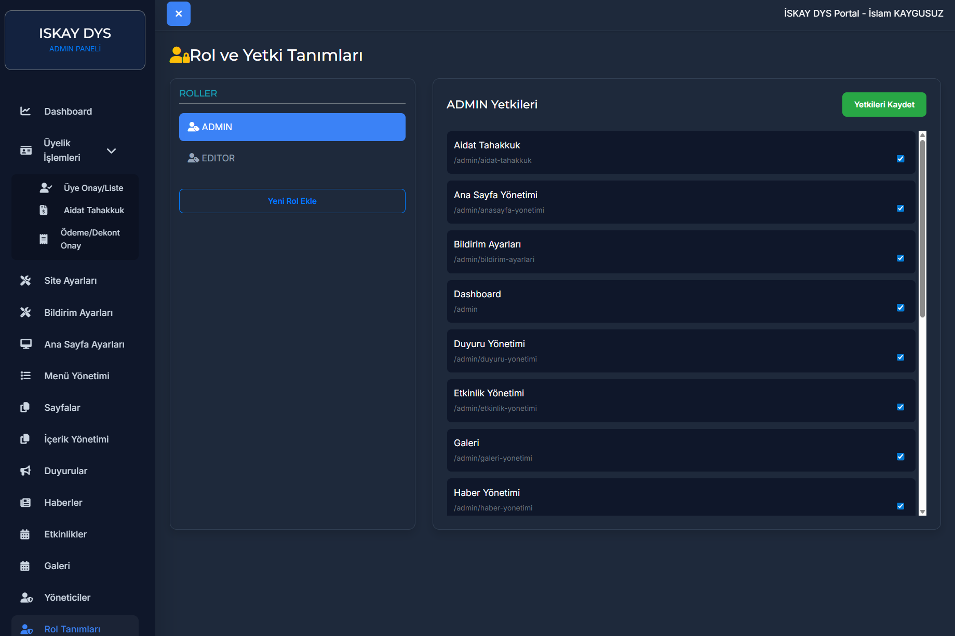Click the Dashboard chart icon in sidebar

pyautogui.click(x=25, y=111)
